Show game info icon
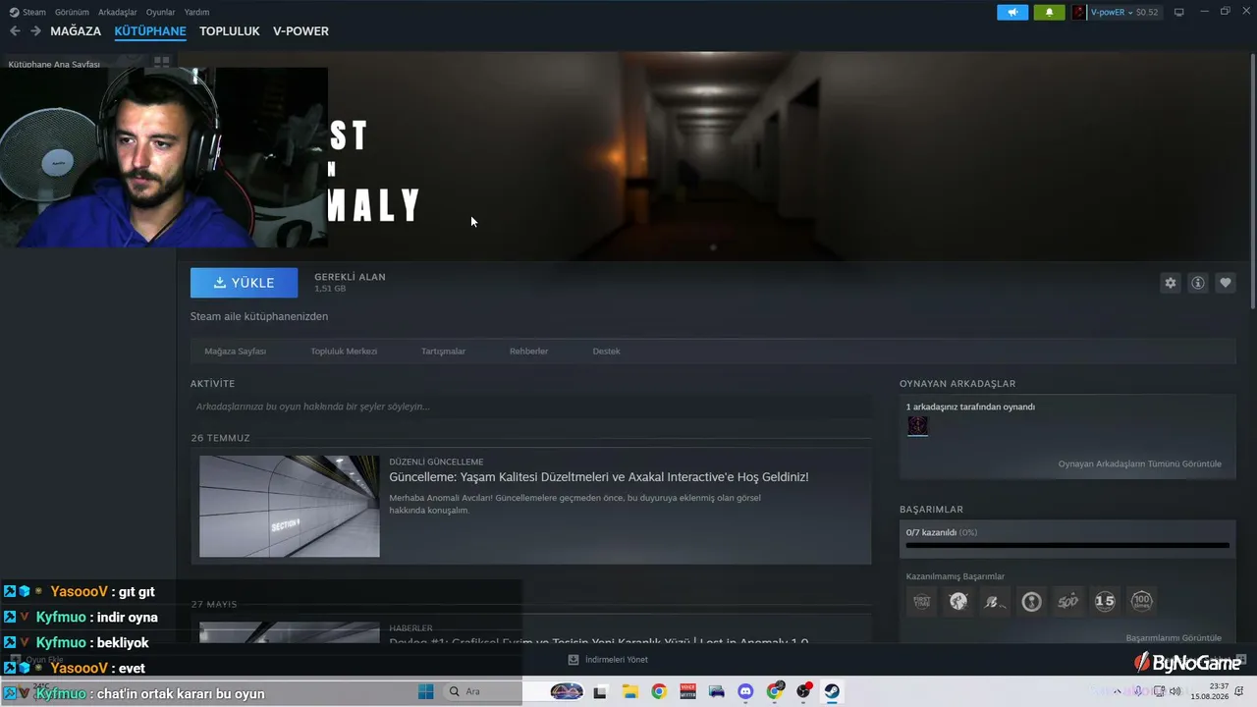 pyautogui.click(x=1198, y=283)
